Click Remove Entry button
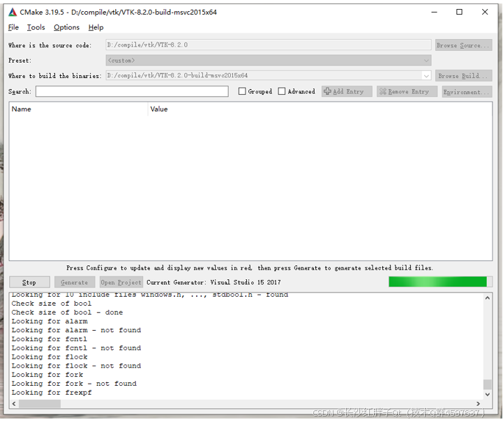The image size is (503, 422). click(407, 91)
